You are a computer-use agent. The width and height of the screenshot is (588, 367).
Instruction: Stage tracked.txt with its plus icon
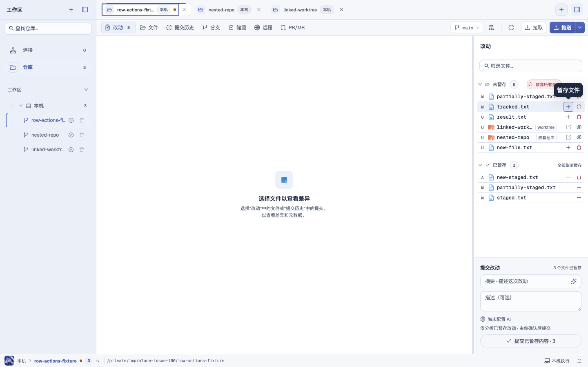point(568,107)
